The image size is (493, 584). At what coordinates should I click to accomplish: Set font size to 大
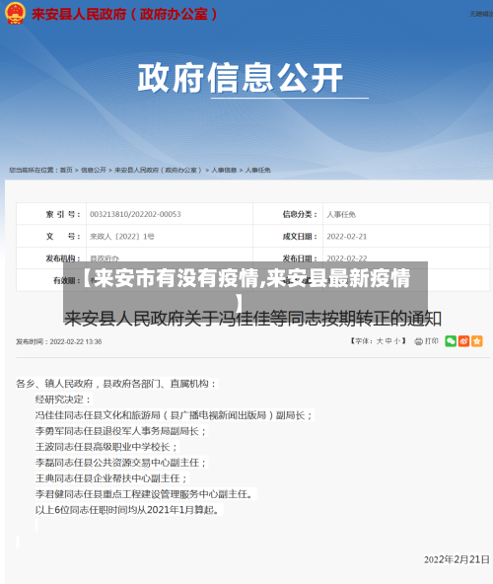tap(380, 340)
